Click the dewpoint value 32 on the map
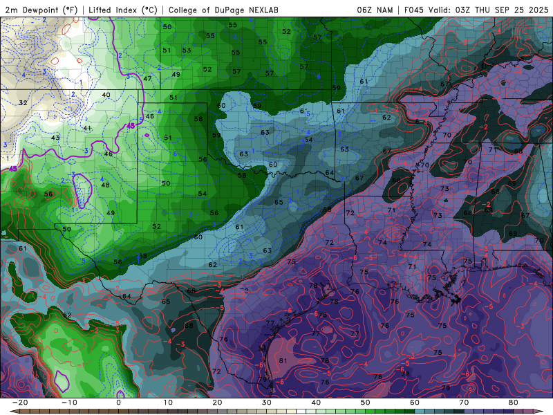 23,103
